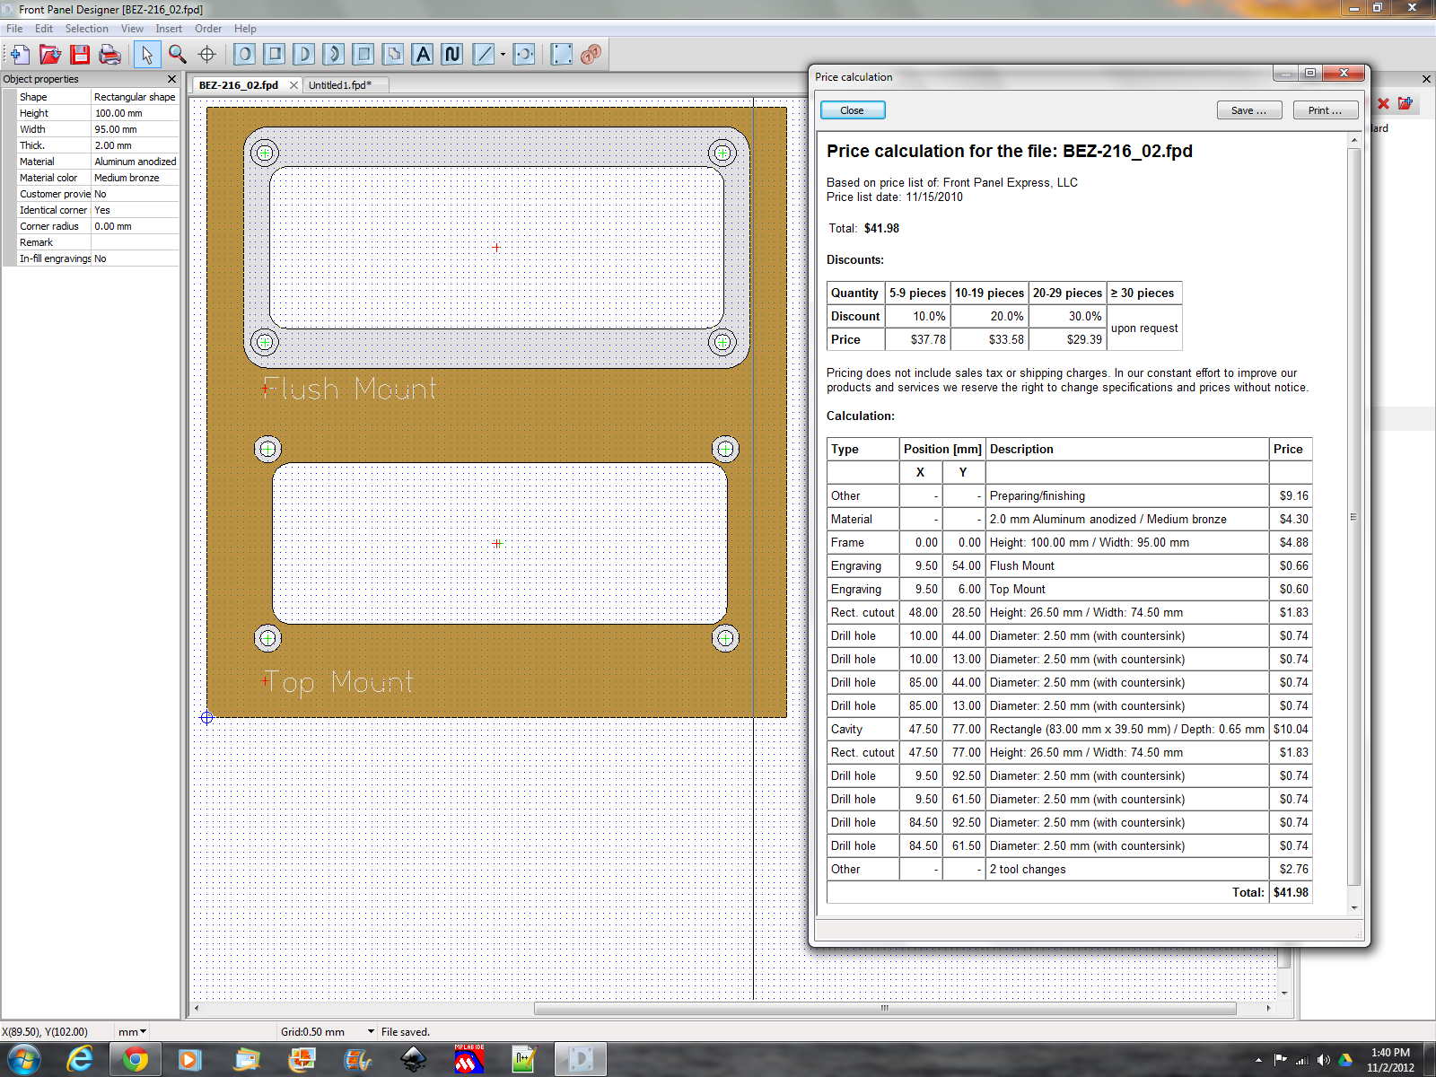The image size is (1436, 1077).
Task: Open price calculation coins icon
Action: pyautogui.click(x=591, y=55)
